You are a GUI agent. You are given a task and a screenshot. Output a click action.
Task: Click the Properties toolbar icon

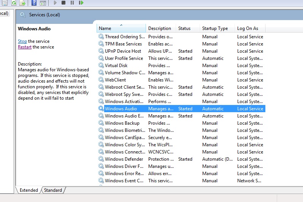point(5,3)
